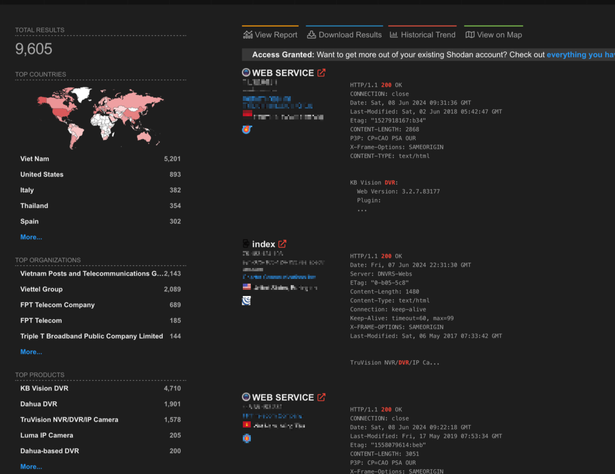Filter by Viet Nam country
This screenshot has width=615, height=474.
(101, 159)
